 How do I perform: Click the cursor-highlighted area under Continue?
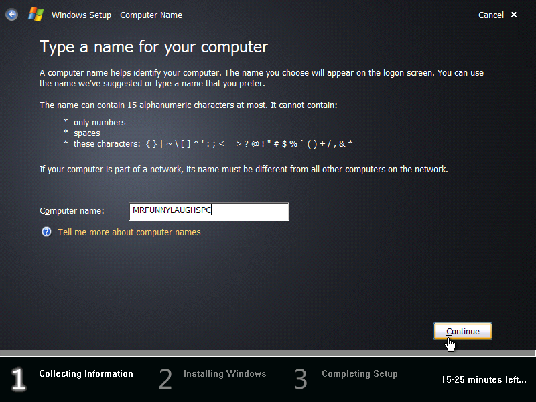pyautogui.click(x=450, y=344)
